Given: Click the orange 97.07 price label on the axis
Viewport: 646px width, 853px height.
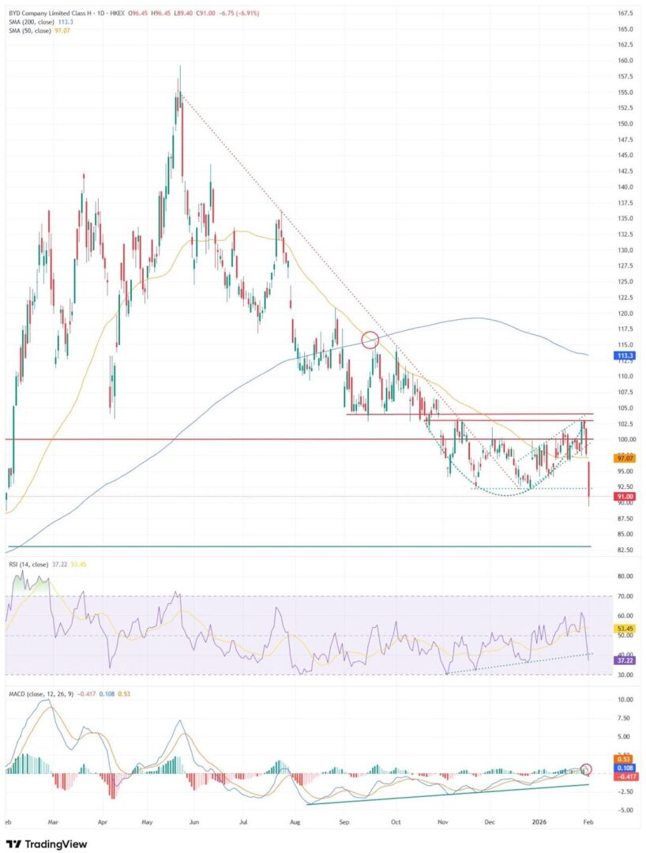Looking at the screenshot, I should (623, 459).
